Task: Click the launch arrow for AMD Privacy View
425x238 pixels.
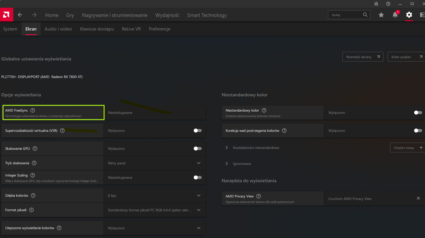Action: 418,198
